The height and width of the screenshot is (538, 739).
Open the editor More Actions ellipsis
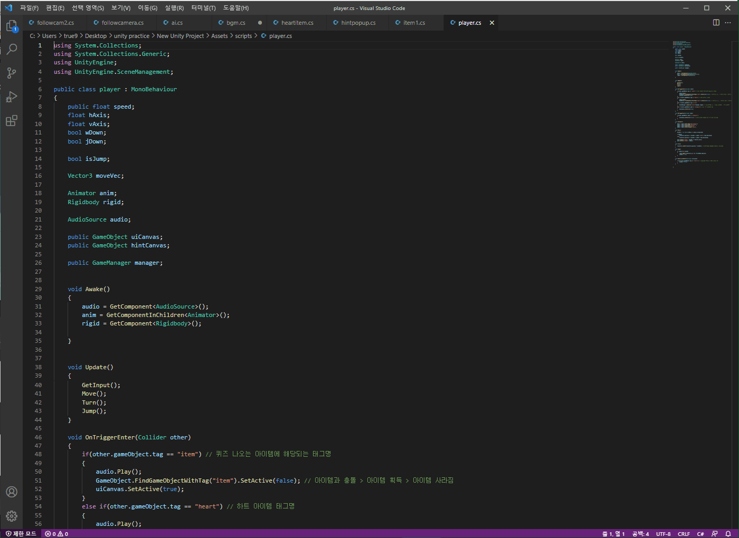(x=728, y=23)
